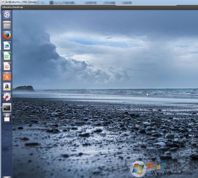Viewport: 198px width, 178px height.
Task: Open LibreOffice Impress presentation app
Action: click(7, 66)
